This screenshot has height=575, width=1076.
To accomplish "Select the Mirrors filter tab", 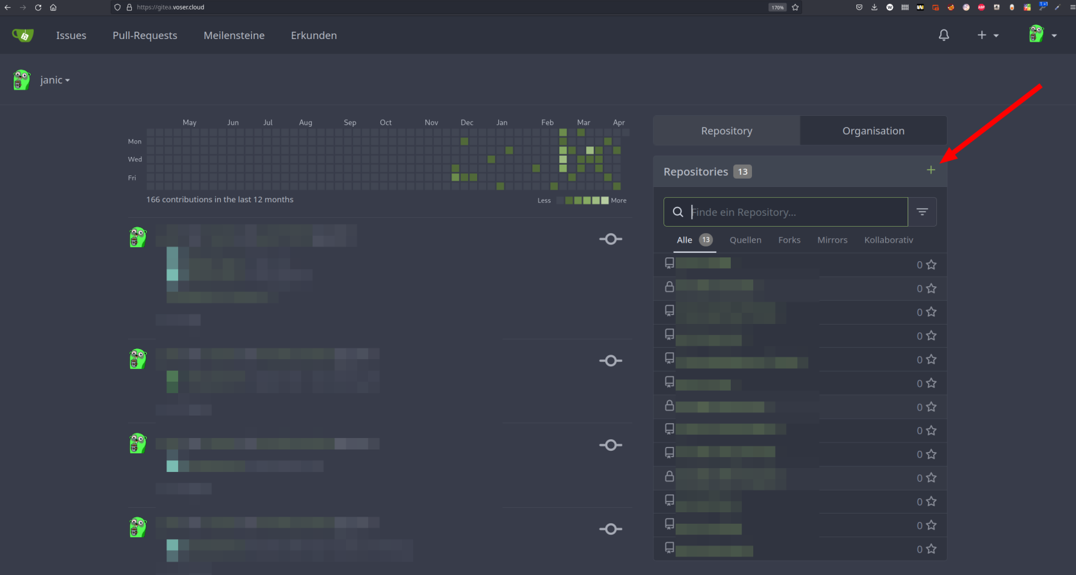I will pos(832,240).
